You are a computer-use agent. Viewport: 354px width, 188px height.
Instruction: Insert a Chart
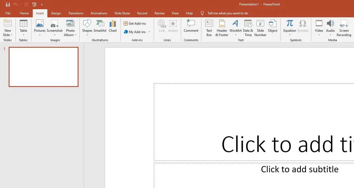pyautogui.click(x=113, y=27)
